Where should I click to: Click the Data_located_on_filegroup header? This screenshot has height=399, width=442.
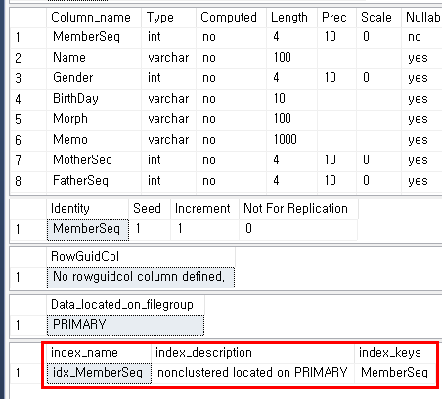(125, 305)
